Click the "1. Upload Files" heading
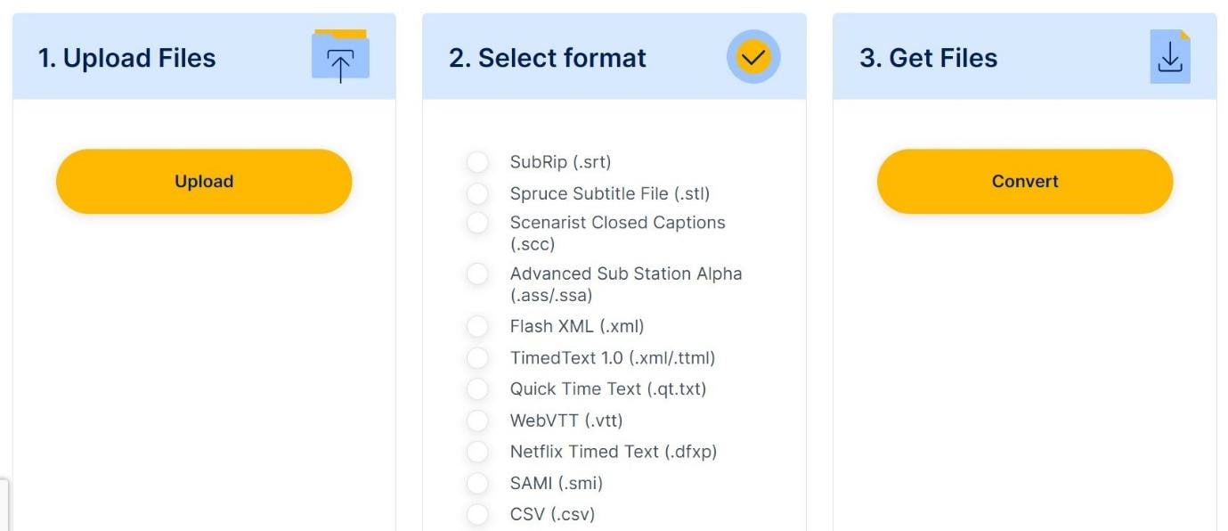The image size is (1228, 531). 126,58
